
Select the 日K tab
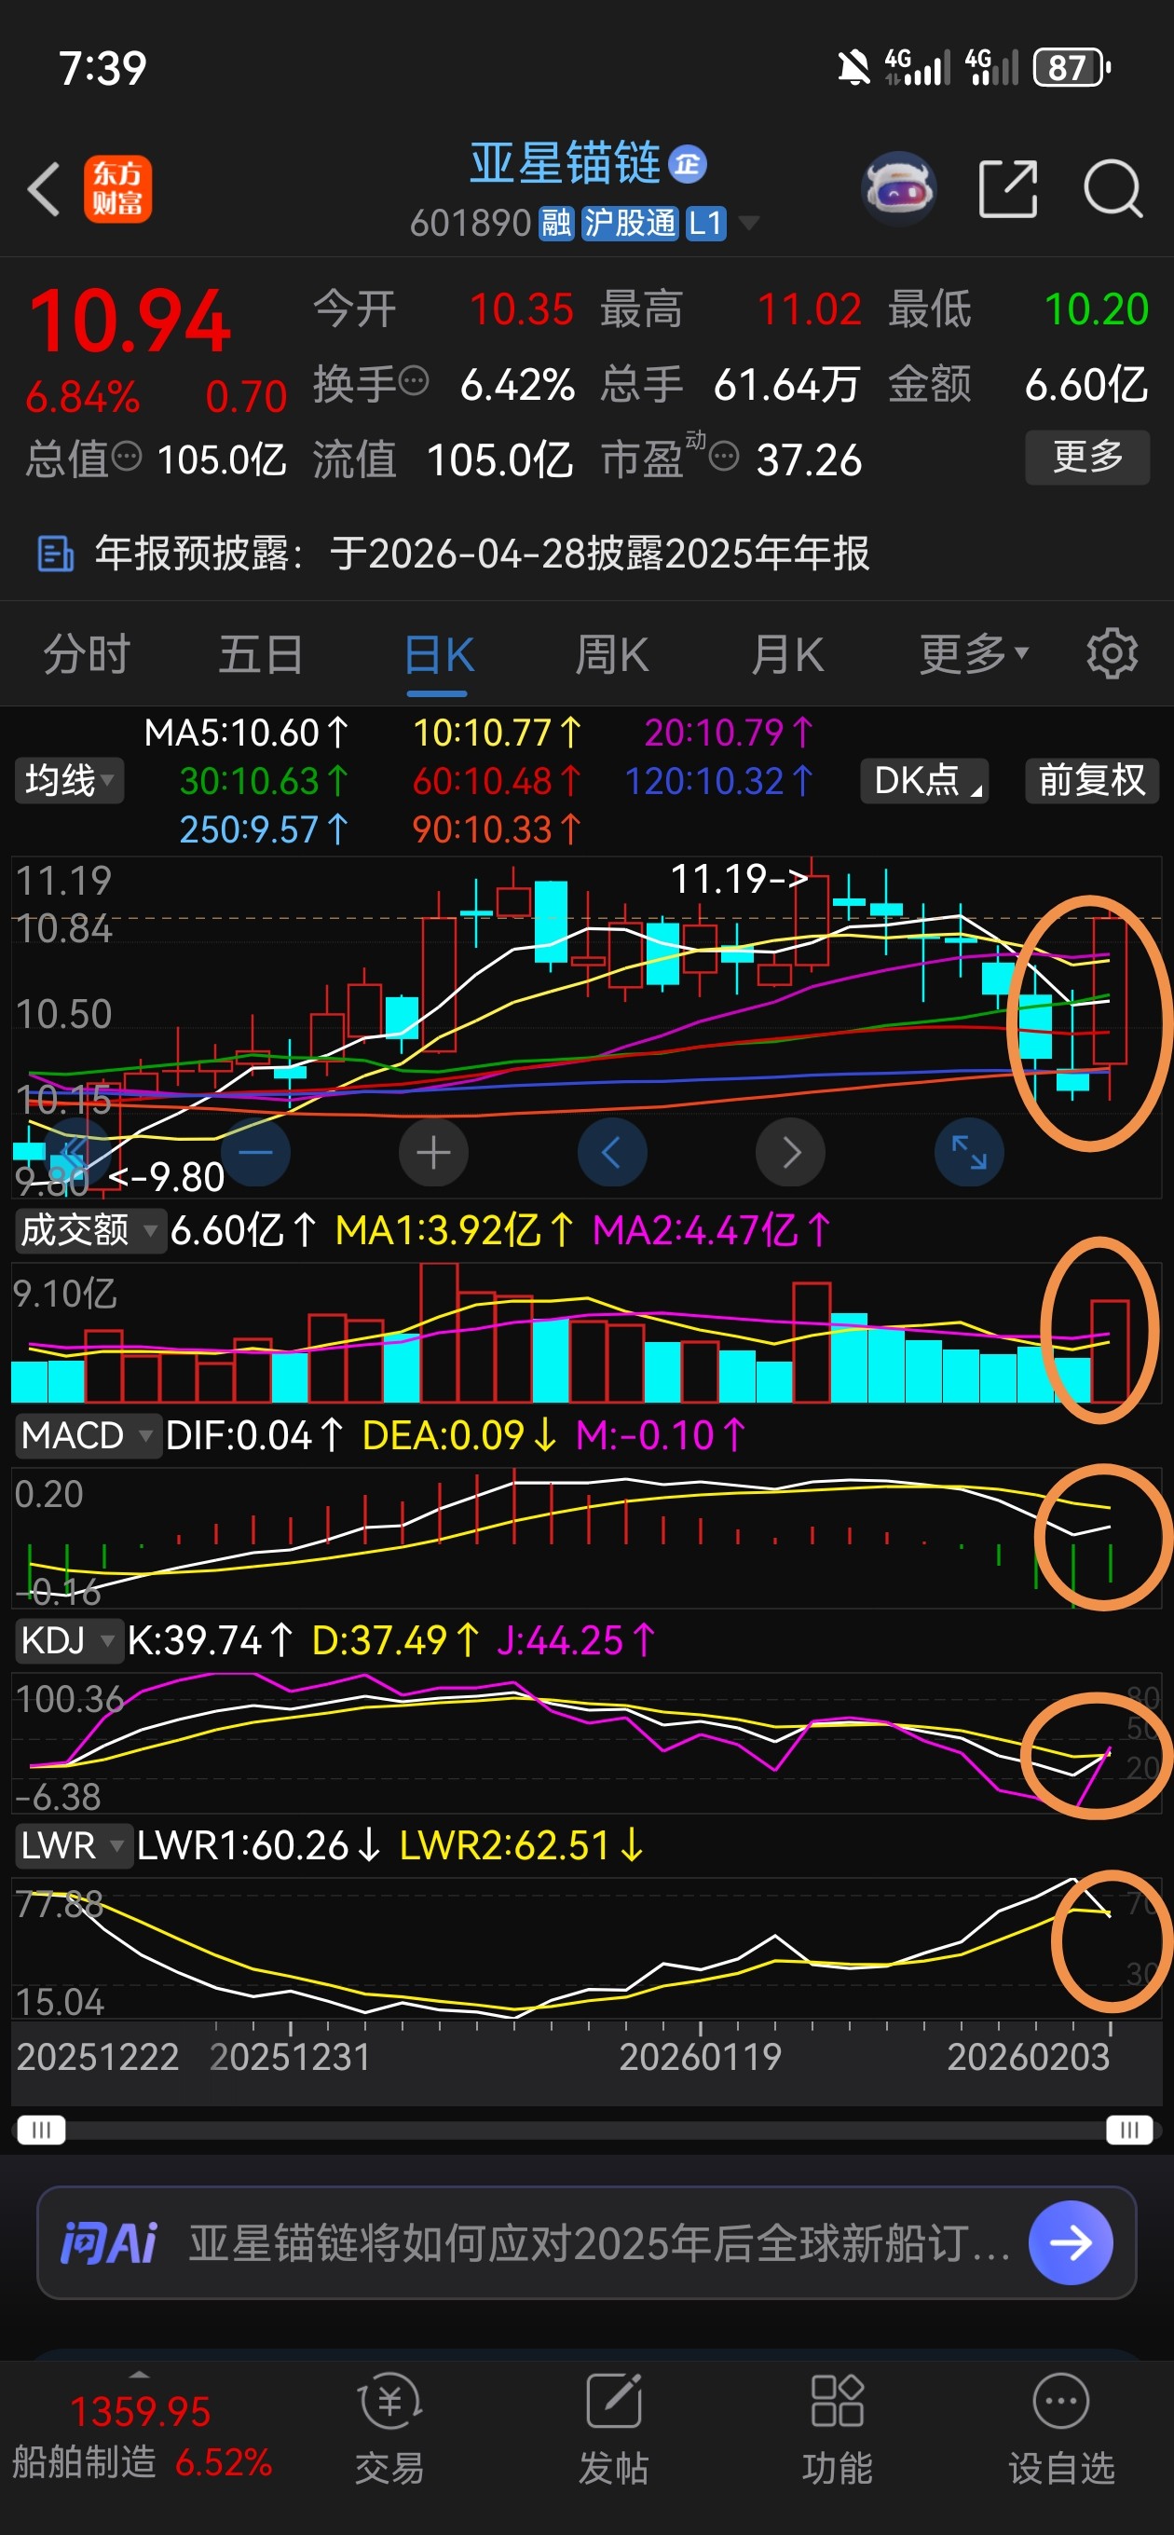pyautogui.click(x=439, y=654)
